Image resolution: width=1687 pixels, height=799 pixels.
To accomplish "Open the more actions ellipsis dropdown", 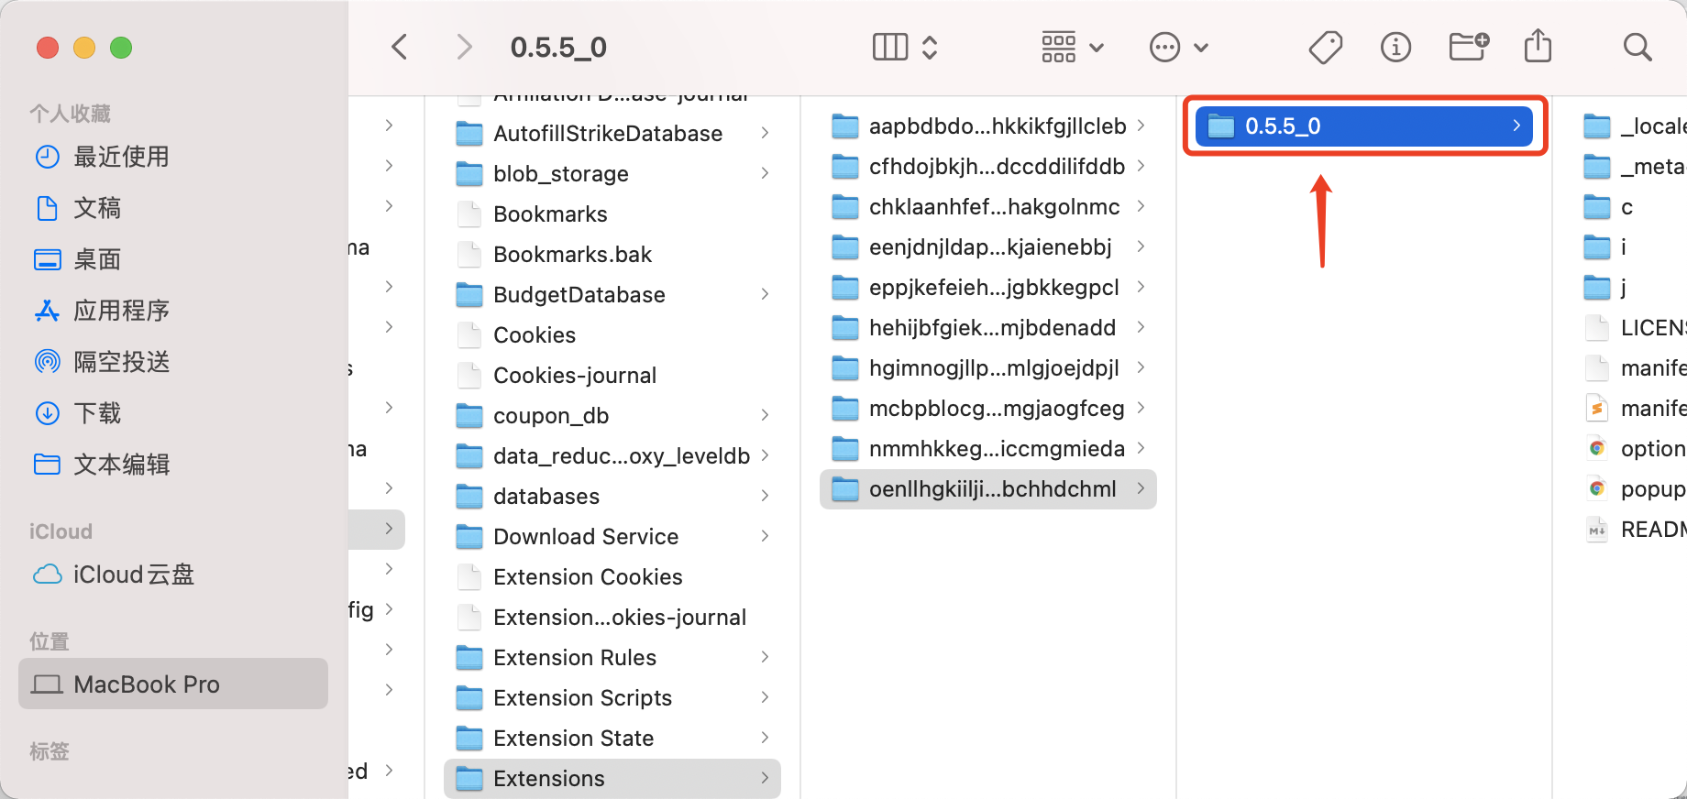I will pyautogui.click(x=1179, y=47).
